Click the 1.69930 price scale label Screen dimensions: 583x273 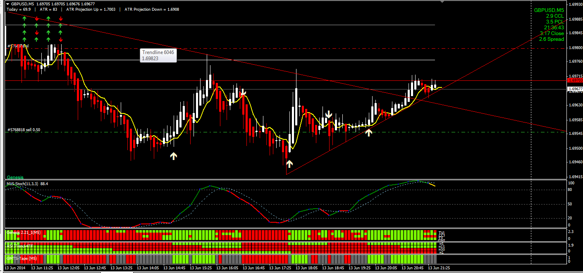point(576,4)
